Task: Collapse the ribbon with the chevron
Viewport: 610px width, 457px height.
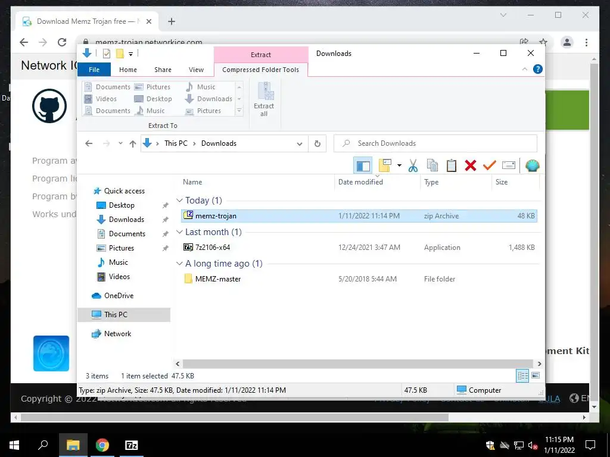Action: [524, 69]
